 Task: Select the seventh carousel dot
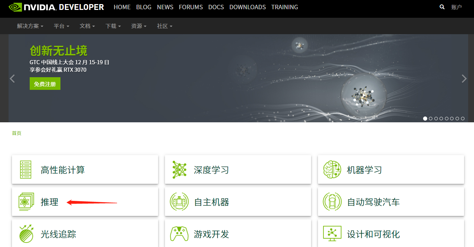click(x=457, y=119)
